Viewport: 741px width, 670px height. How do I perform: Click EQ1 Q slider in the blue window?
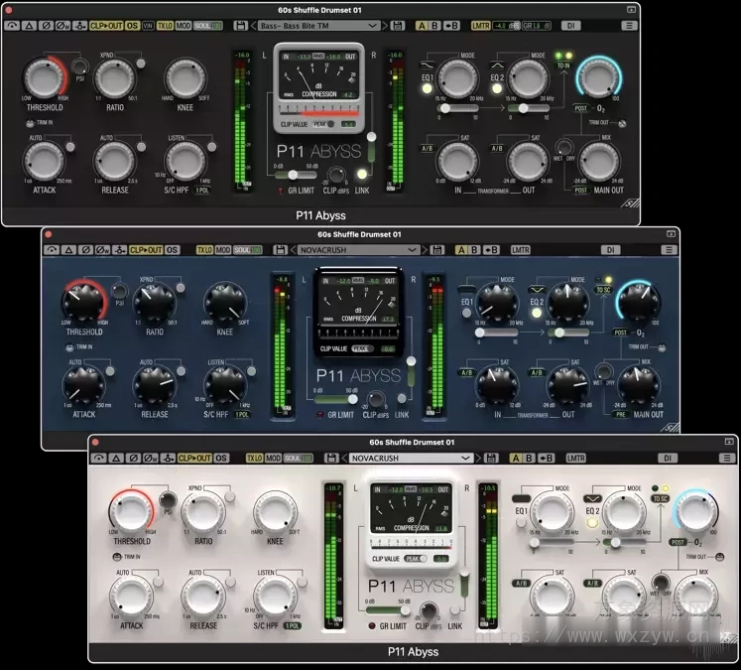[x=496, y=333]
